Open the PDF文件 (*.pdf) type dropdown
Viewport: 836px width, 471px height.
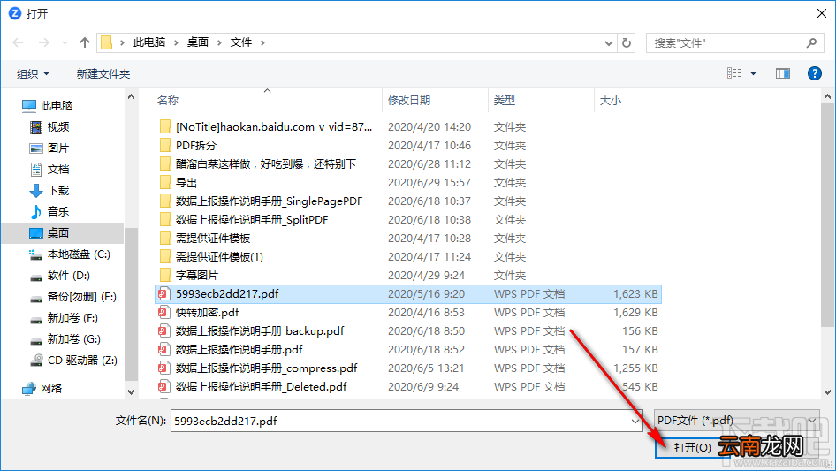[x=737, y=421]
